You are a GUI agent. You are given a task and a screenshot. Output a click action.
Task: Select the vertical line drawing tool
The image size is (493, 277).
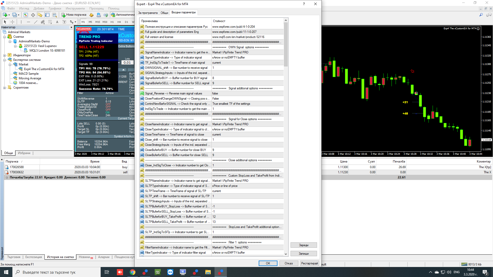pos(21,22)
